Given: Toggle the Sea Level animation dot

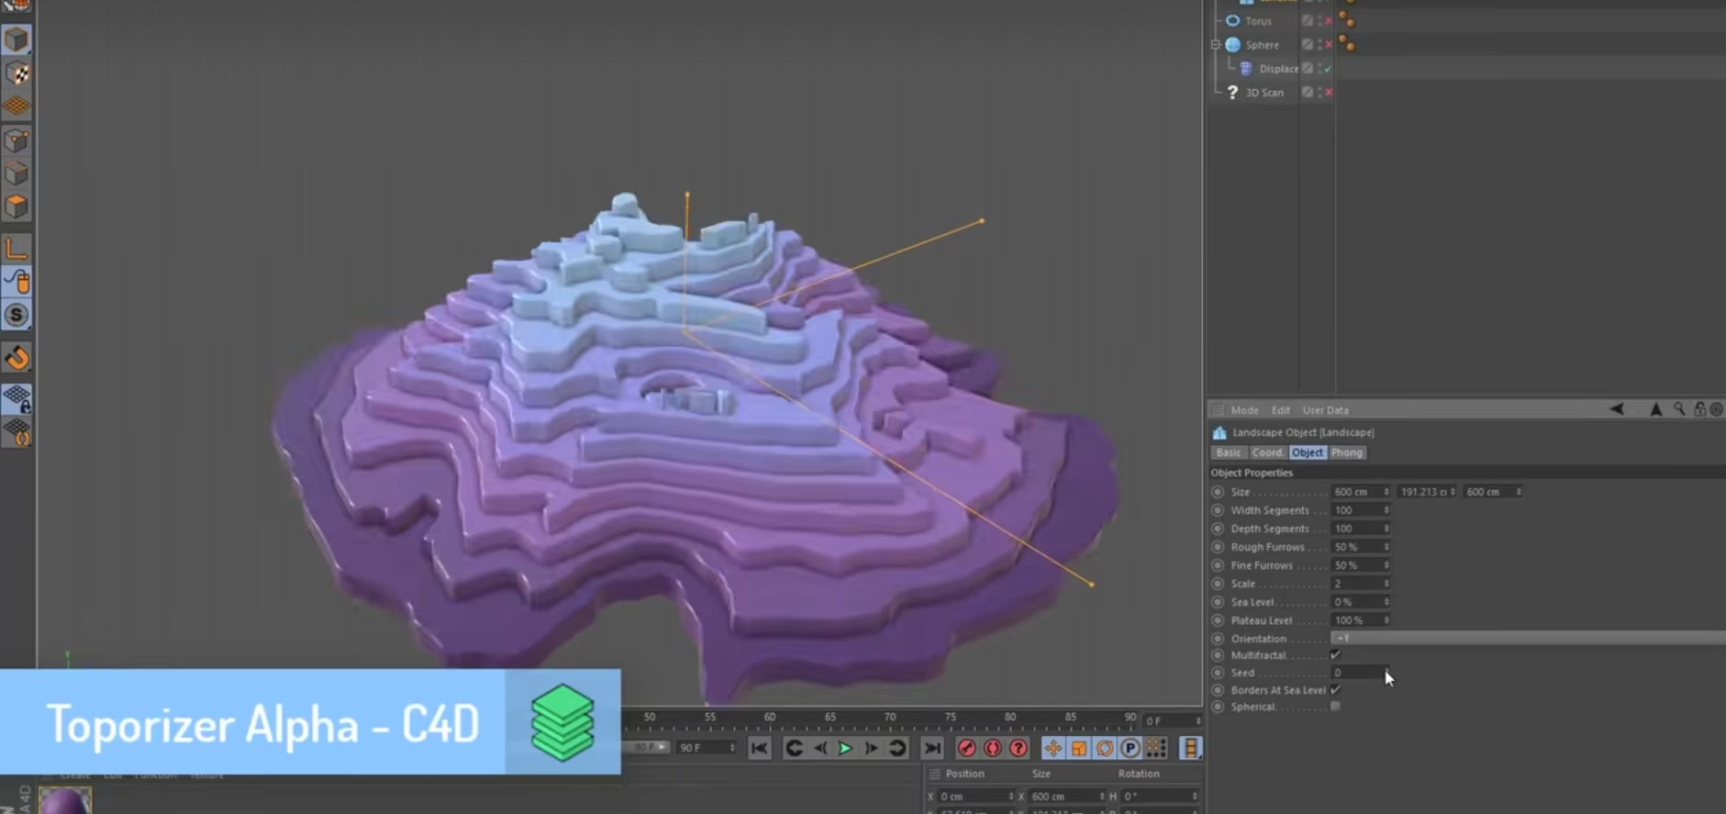Looking at the screenshot, I should click(x=1218, y=602).
